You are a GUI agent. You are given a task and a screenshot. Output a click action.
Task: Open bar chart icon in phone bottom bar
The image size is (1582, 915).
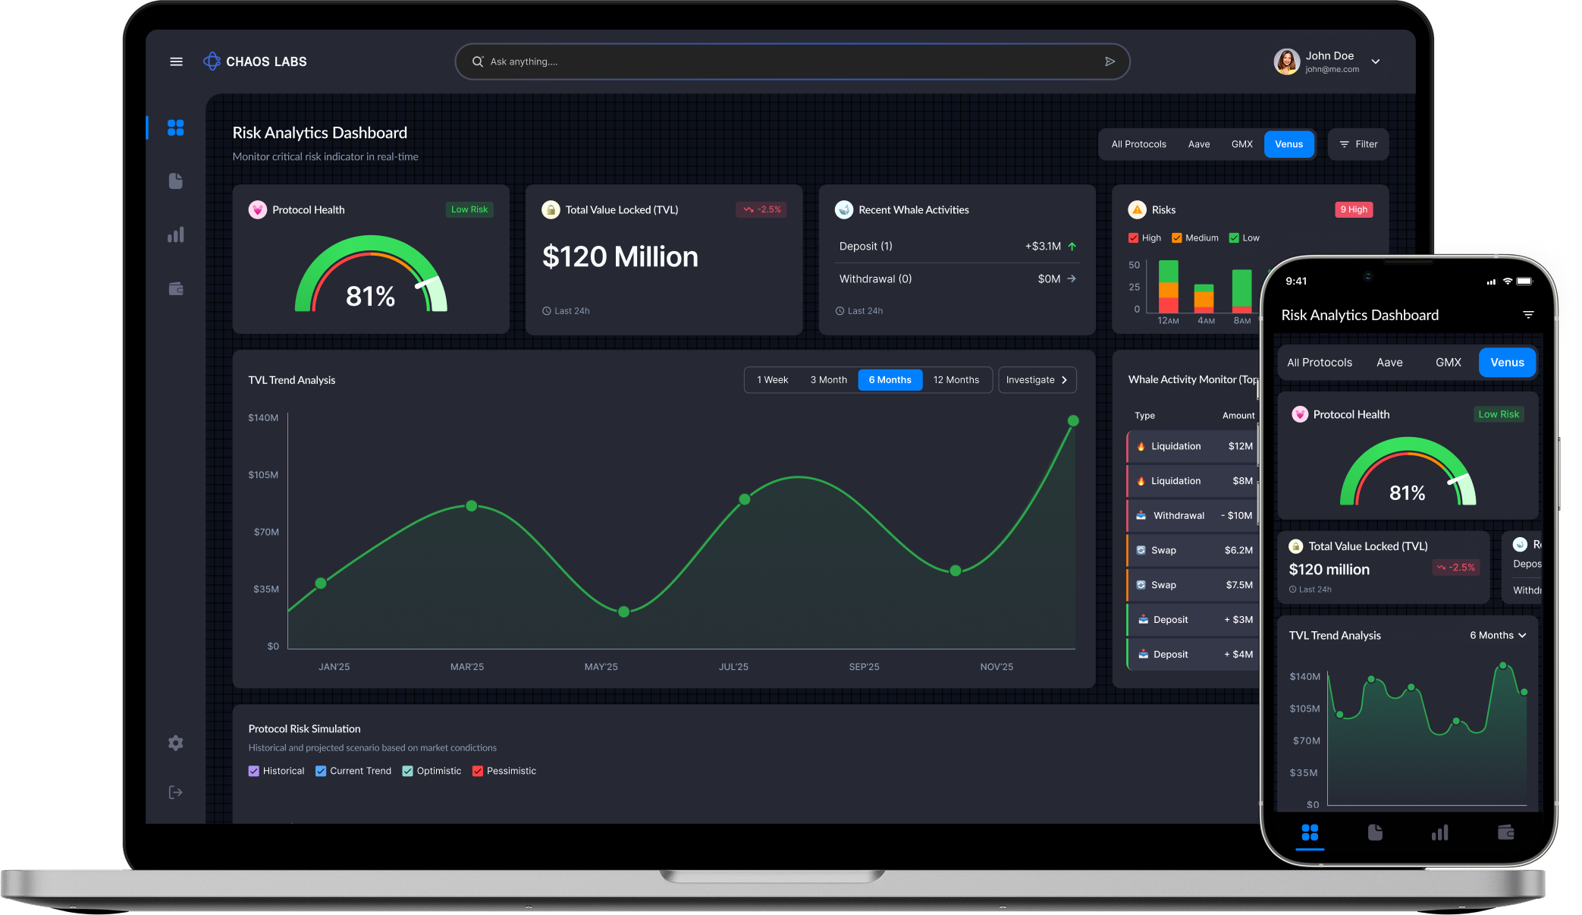pos(1439,832)
